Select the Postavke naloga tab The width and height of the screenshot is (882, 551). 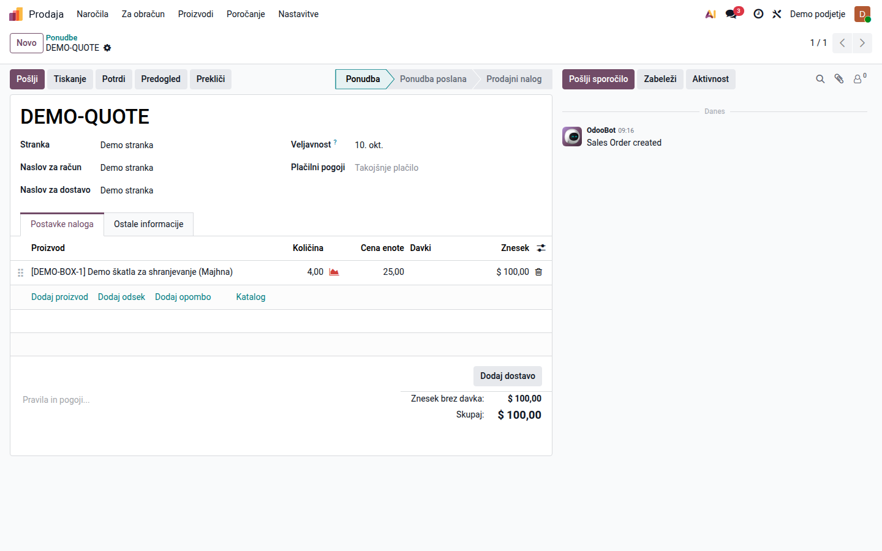[x=62, y=224]
